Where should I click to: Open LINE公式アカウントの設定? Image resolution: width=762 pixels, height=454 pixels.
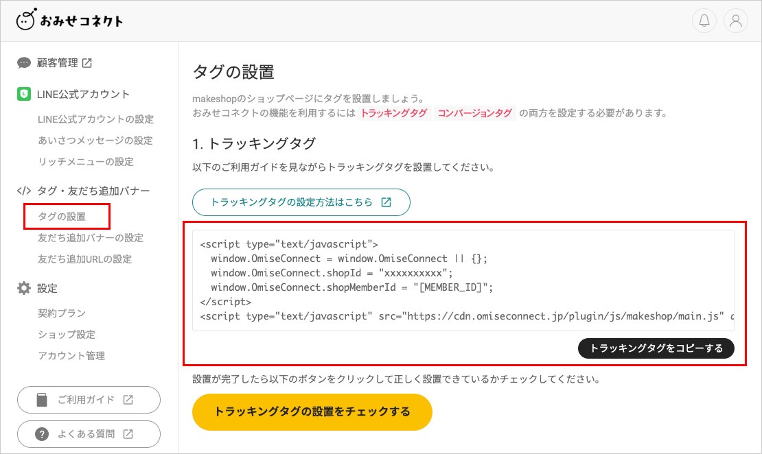pos(95,119)
